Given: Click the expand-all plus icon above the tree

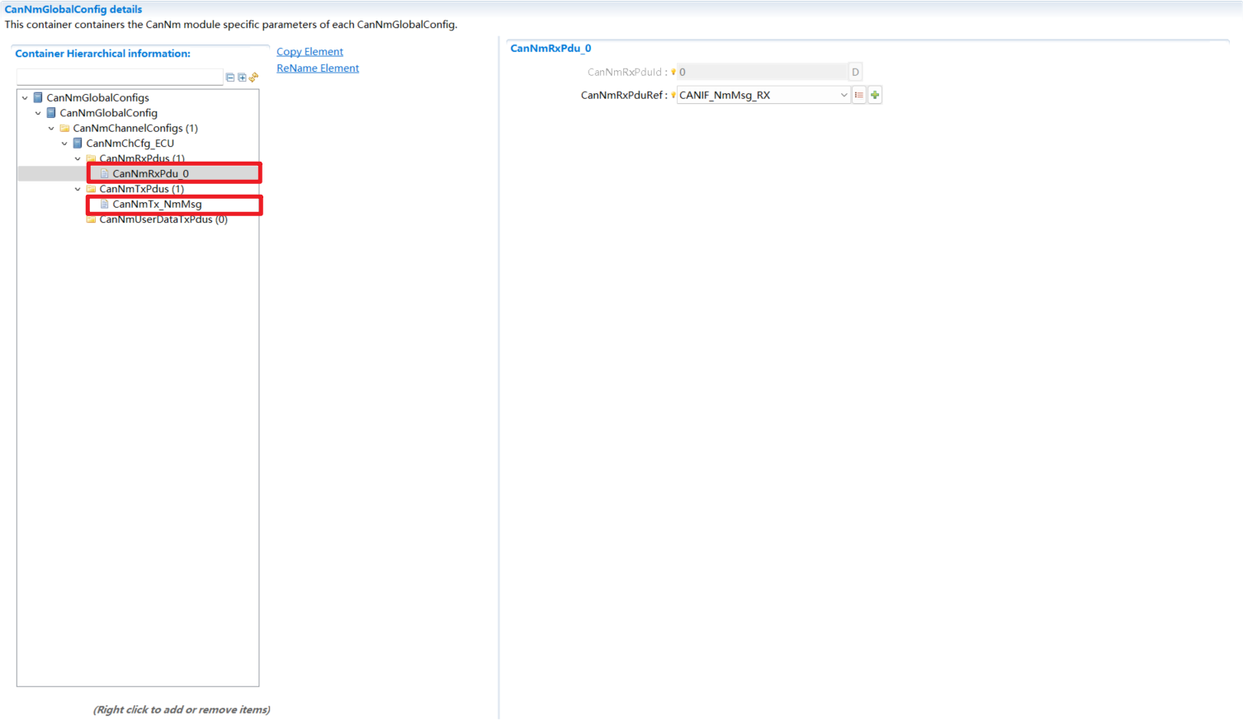Looking at the screenshot, I should point(241,77).
